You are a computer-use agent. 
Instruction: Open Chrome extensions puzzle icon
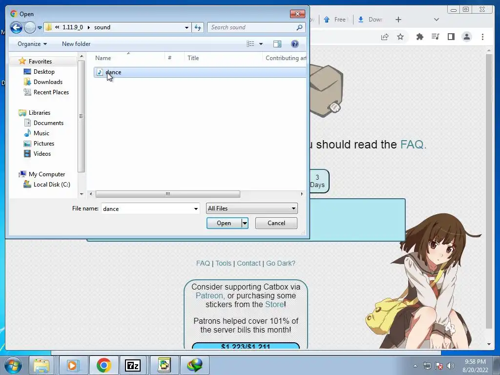tap(419, 37)
